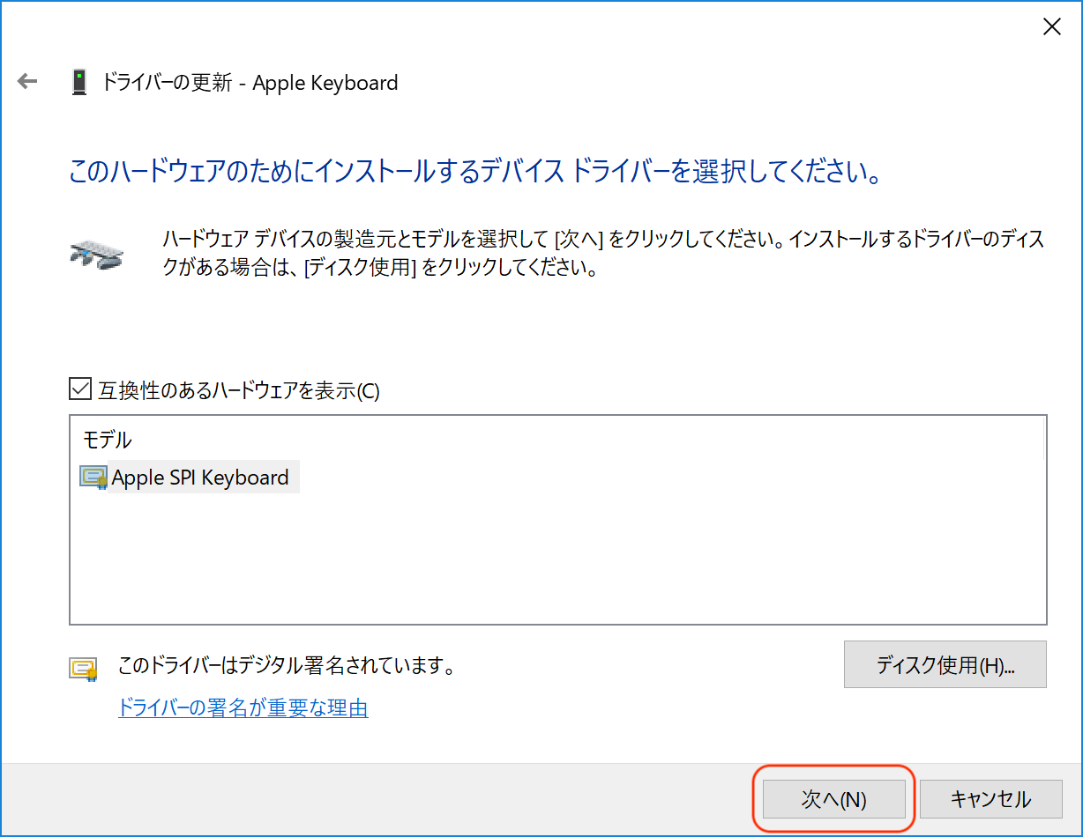Click the device icon beside the dialog title
Image resolution: width=1083 pixels, height=837 pixels.
click(x=79, y=83)
